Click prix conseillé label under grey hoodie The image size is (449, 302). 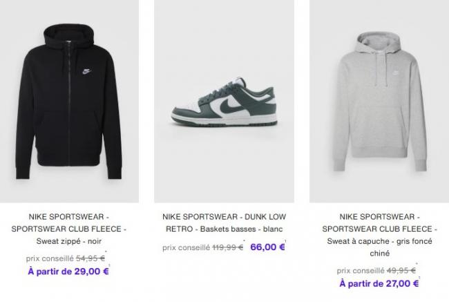pyautogui.click(x=361, y=271)
